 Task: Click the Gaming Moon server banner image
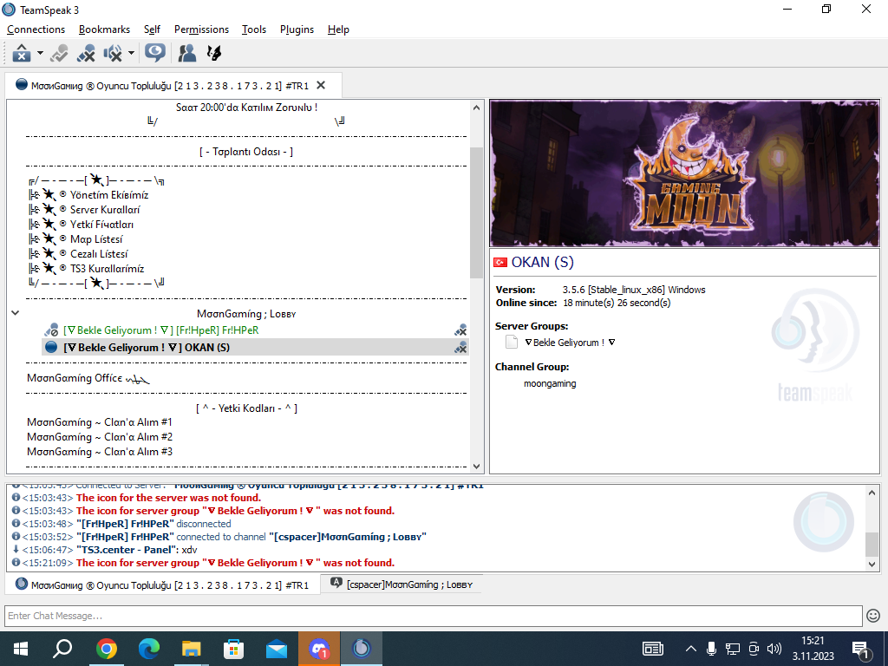[x=684, y=173]
